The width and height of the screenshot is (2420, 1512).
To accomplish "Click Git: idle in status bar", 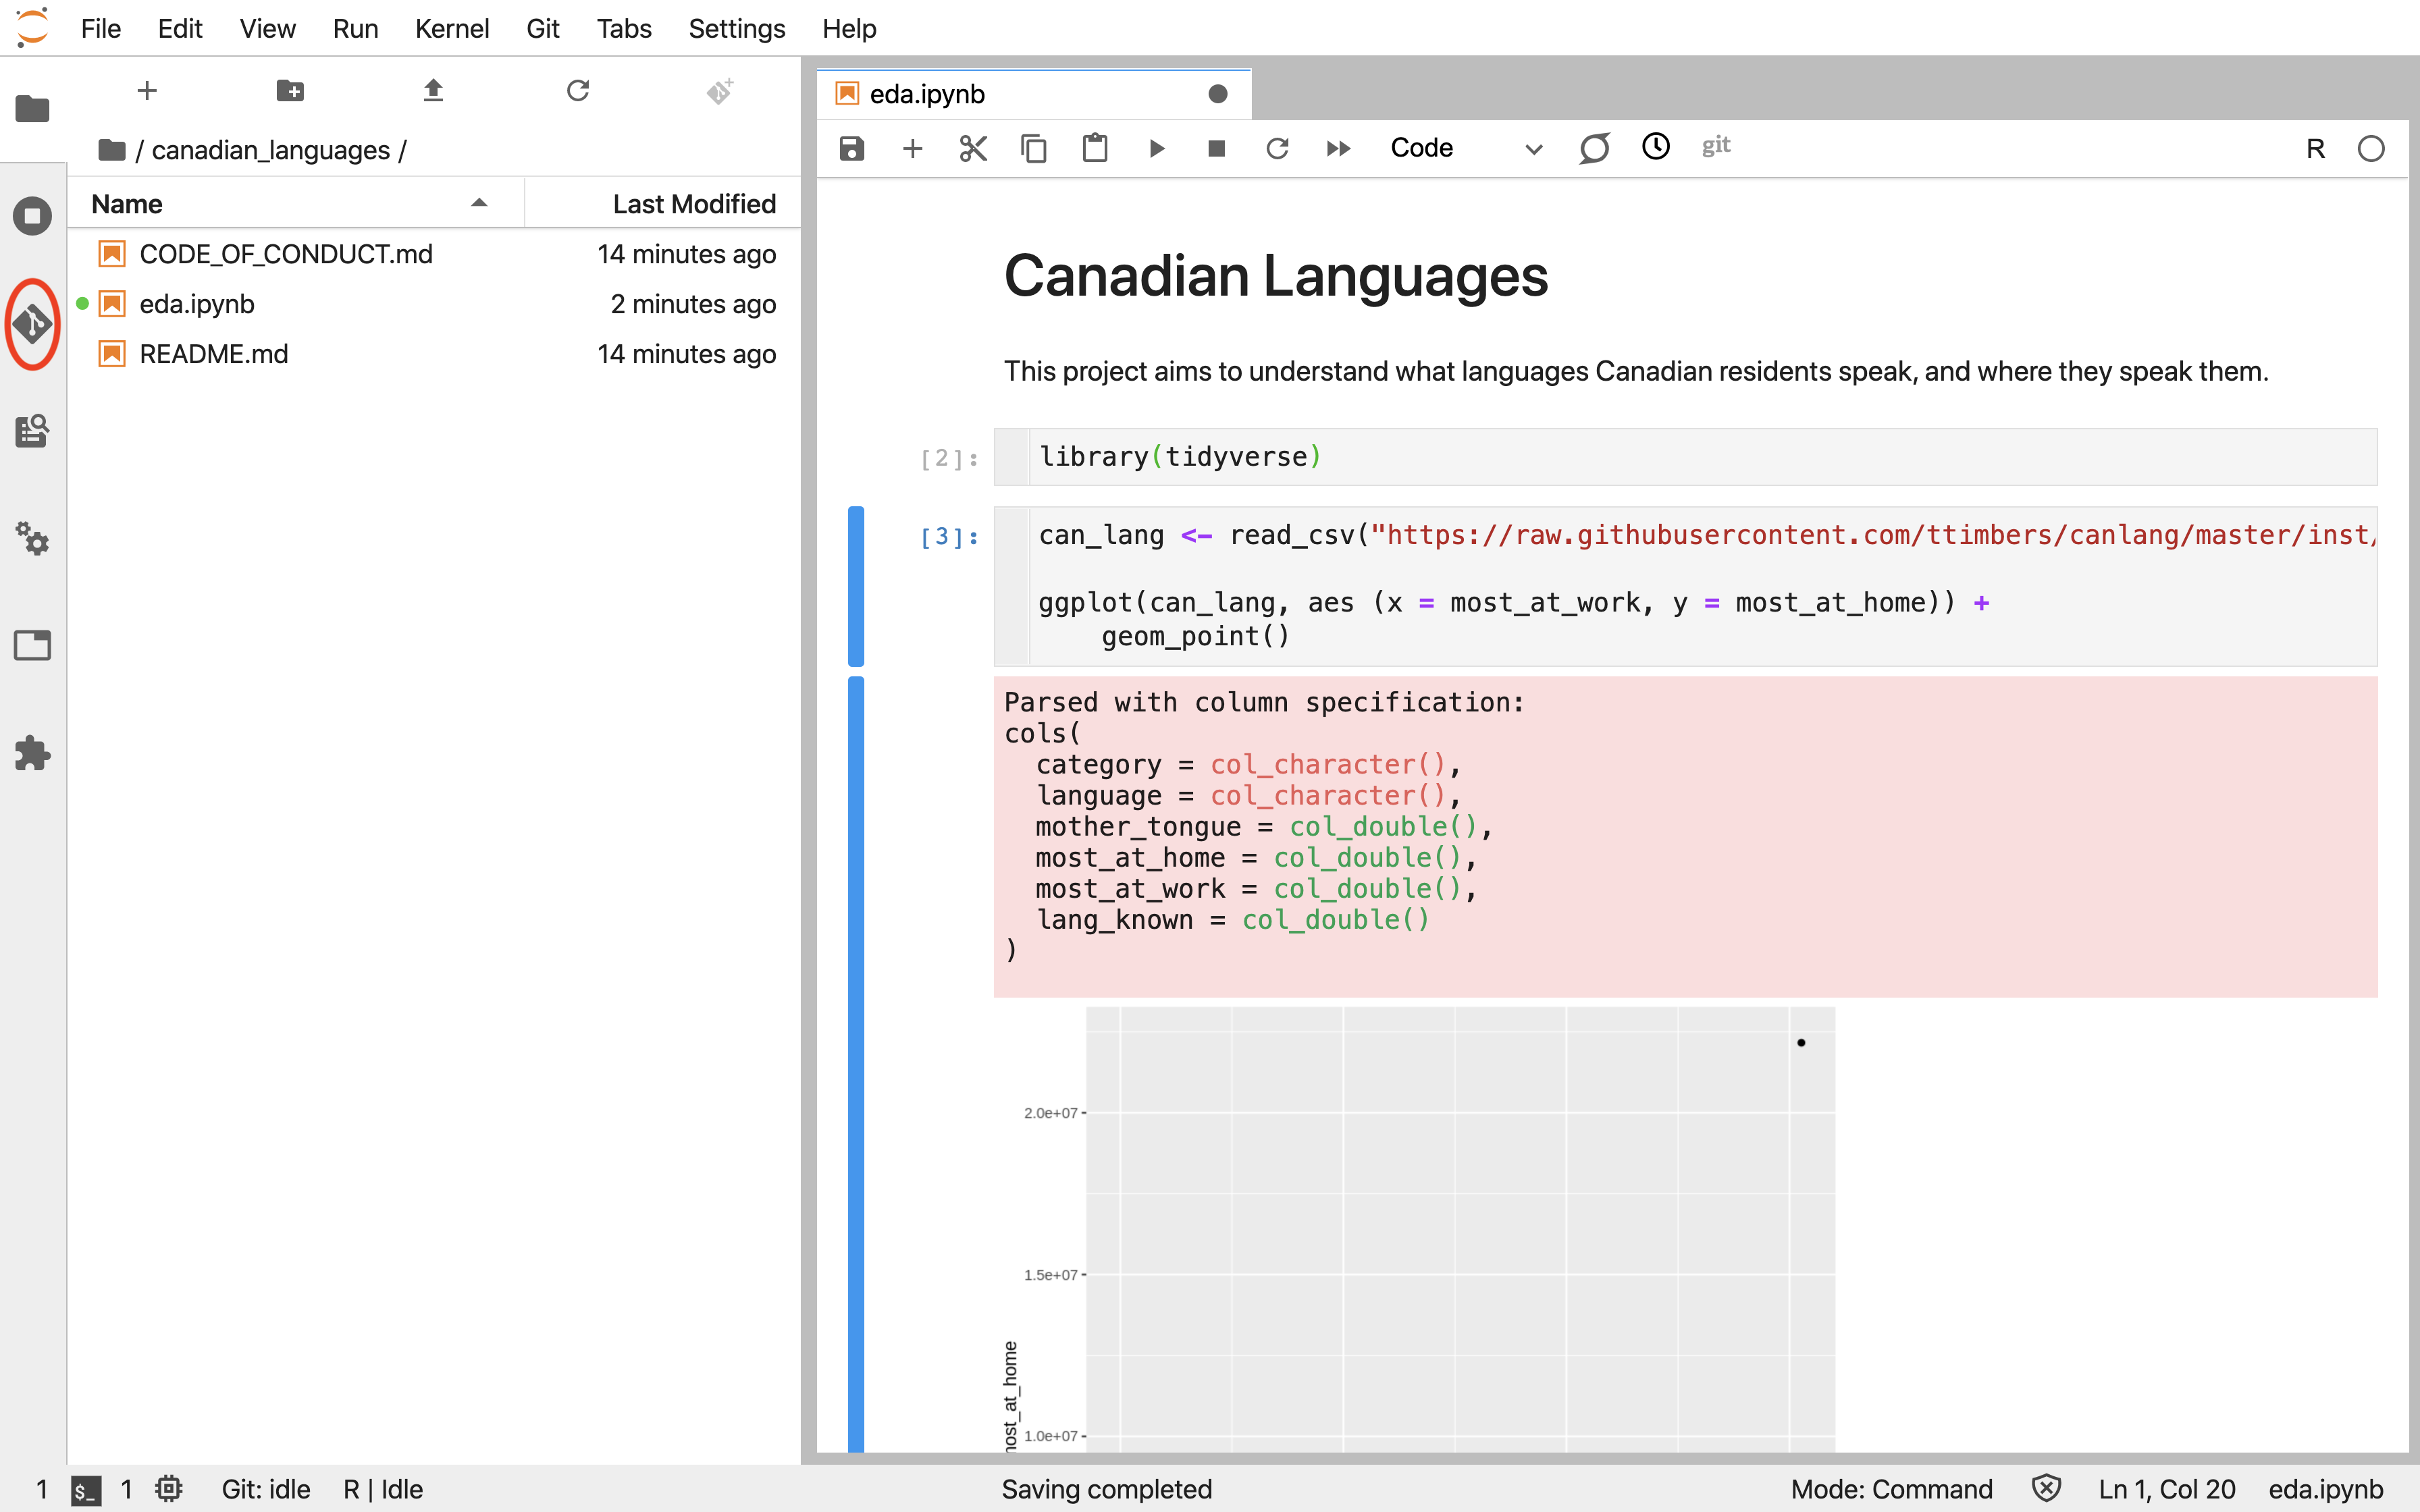I will pos(266,1489).
